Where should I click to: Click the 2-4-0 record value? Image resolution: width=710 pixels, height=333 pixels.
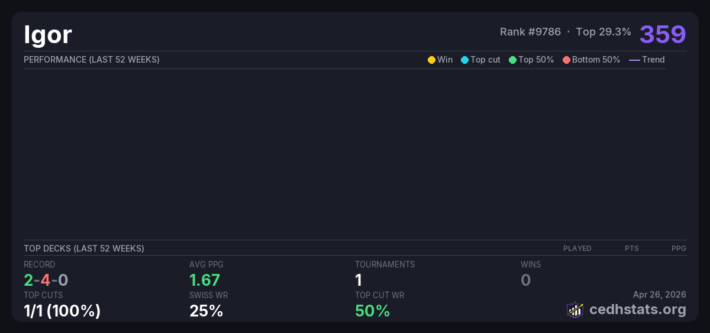[x=46, y=280]
